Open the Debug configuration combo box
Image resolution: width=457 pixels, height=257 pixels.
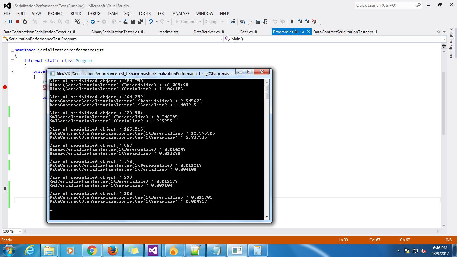(214, 22)
